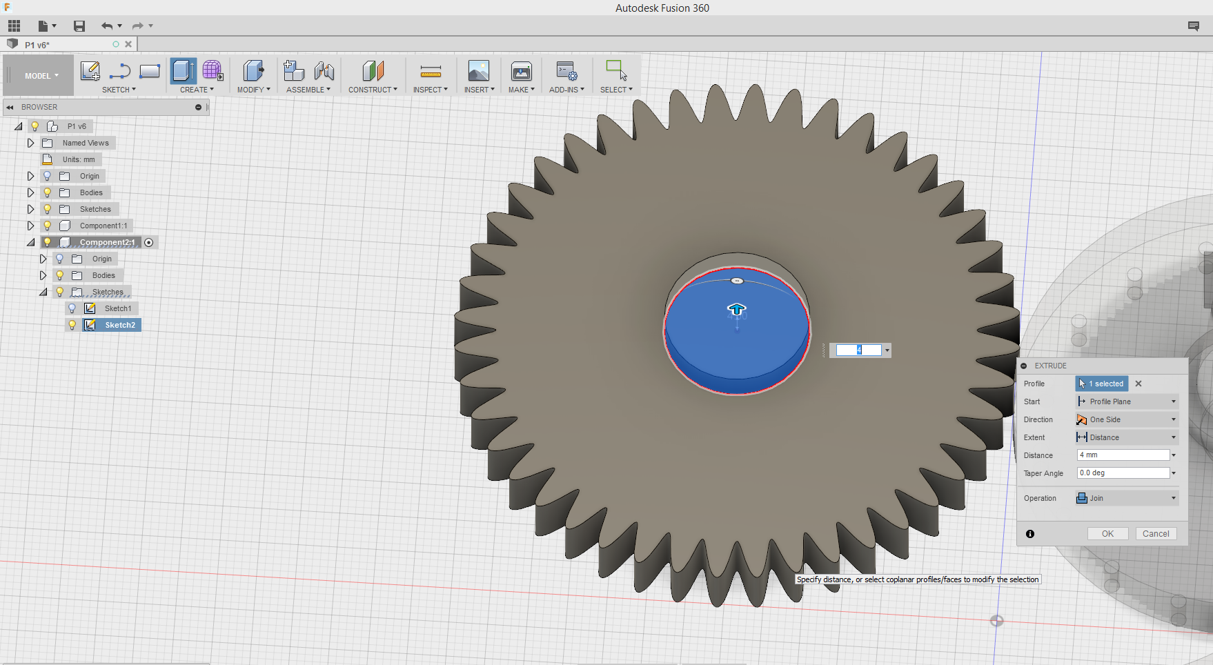This screenshot has height=665, width=1213.
Task: Open the ASSEMBLE menu
Action: [308, 90]
